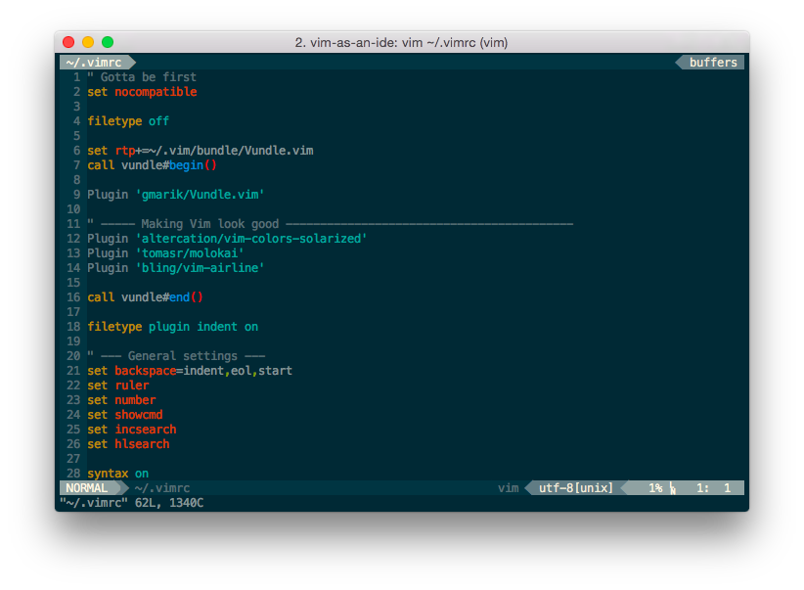The image size is (804, 590).
Task: Click the 'set number' line
Action: [121, 400]
